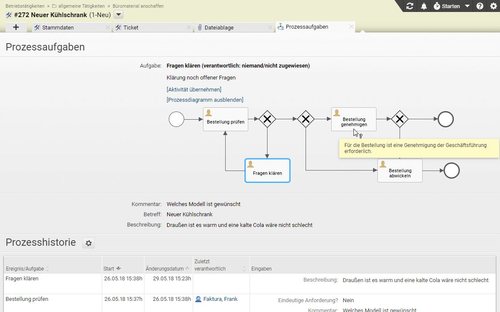Click the start event circle in diagram

click(176, 119)
